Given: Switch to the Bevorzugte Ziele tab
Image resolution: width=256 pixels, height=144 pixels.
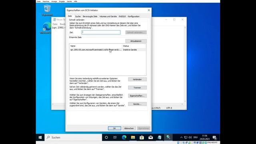Looking at the screenshot, I should (x=90, y=16).
